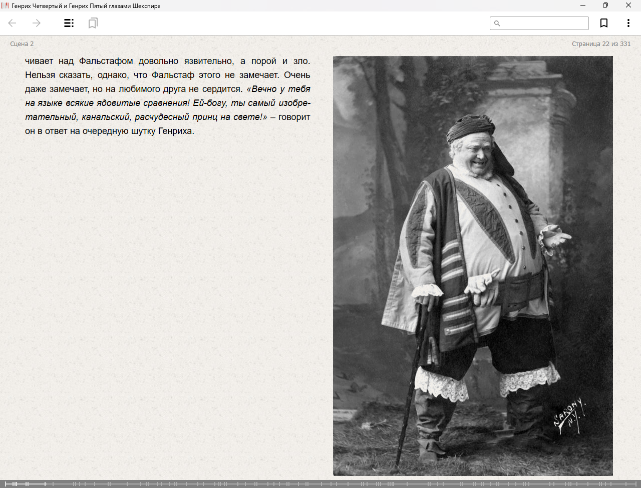Image resolution: width=641 pixels, height=488 pixels.
Task: Focus the book search input field
Action: point(544,23)
